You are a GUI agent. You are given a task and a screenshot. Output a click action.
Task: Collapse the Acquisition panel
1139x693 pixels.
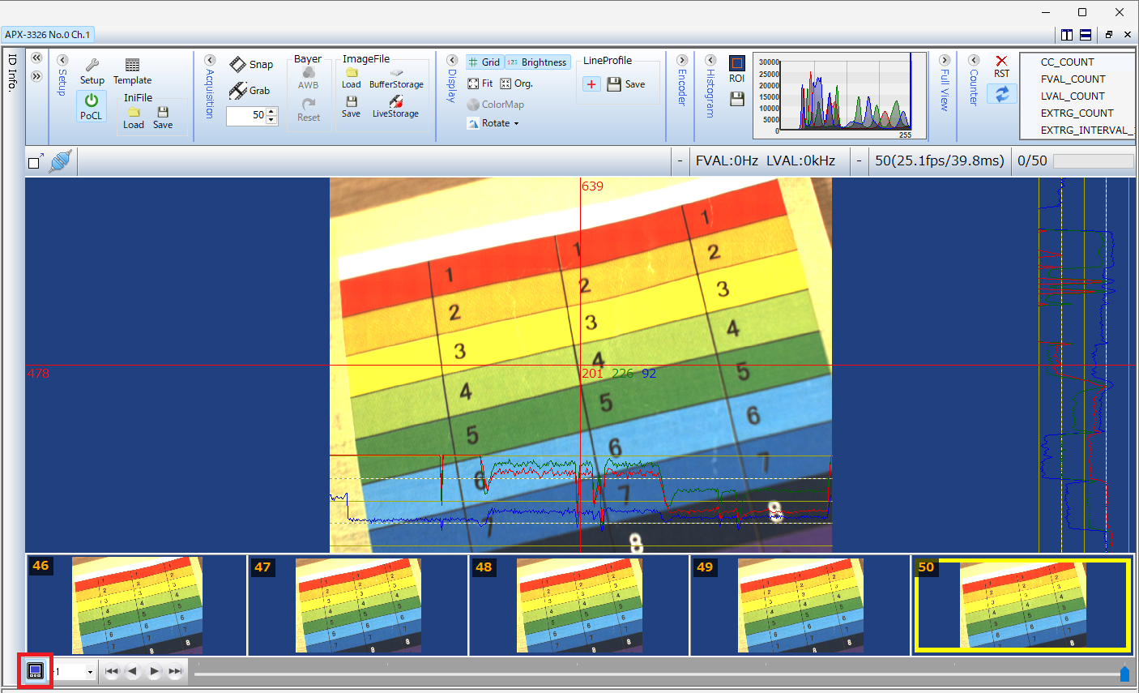(210, 61)
